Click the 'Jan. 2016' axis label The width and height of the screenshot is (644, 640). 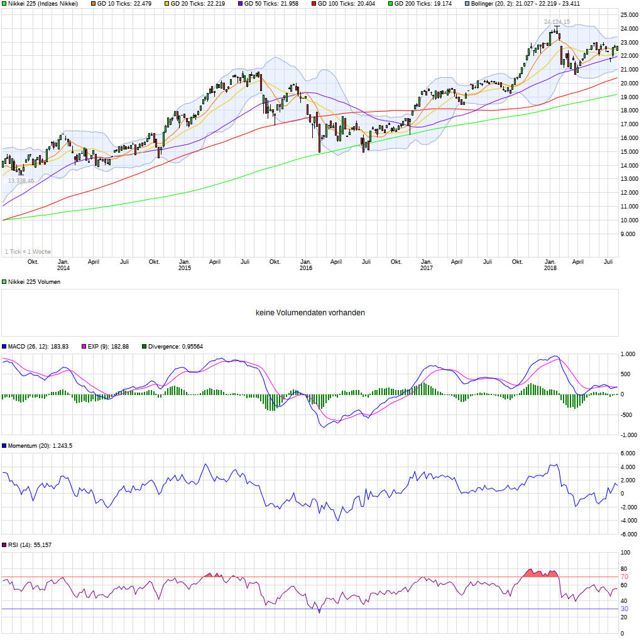click(305, 265)
